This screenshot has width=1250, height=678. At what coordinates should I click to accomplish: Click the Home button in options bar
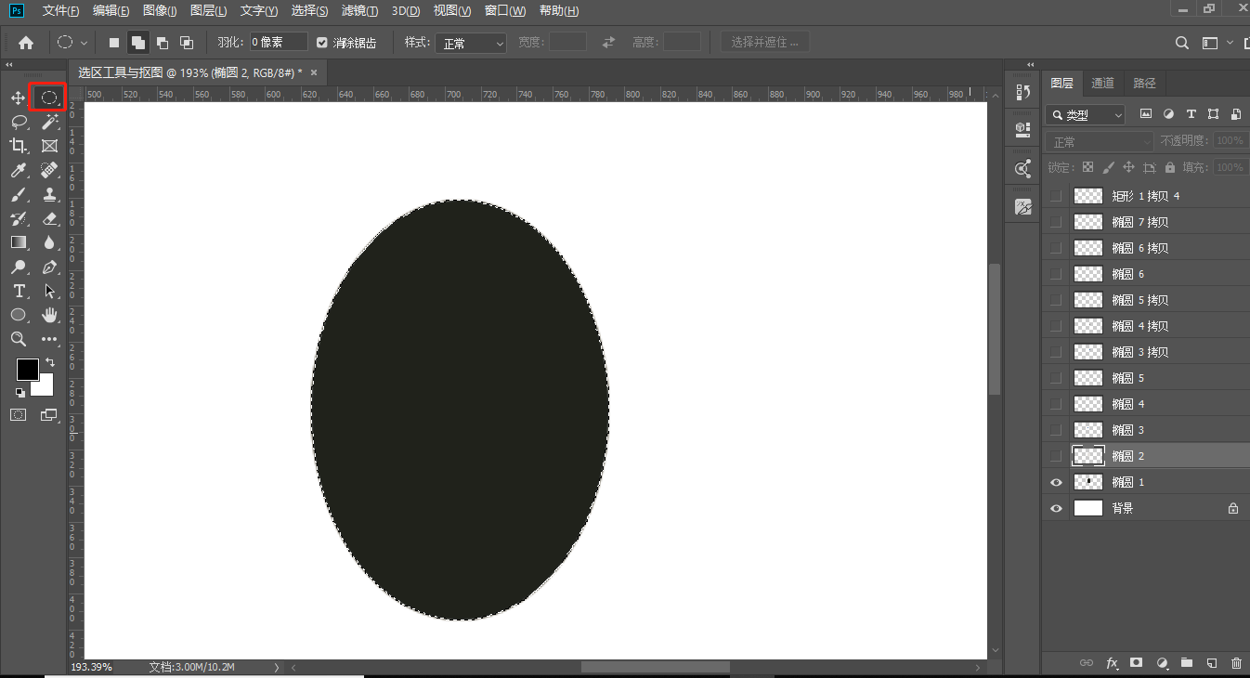(26, 43)
